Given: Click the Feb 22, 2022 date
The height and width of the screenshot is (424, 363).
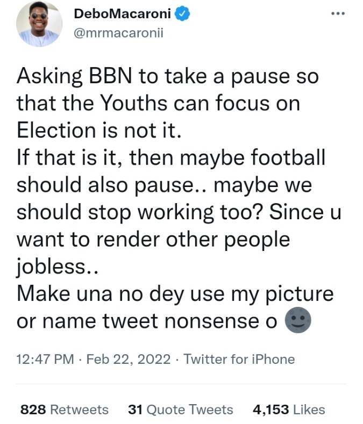Looking at the screenshot, I should point(129,359).
